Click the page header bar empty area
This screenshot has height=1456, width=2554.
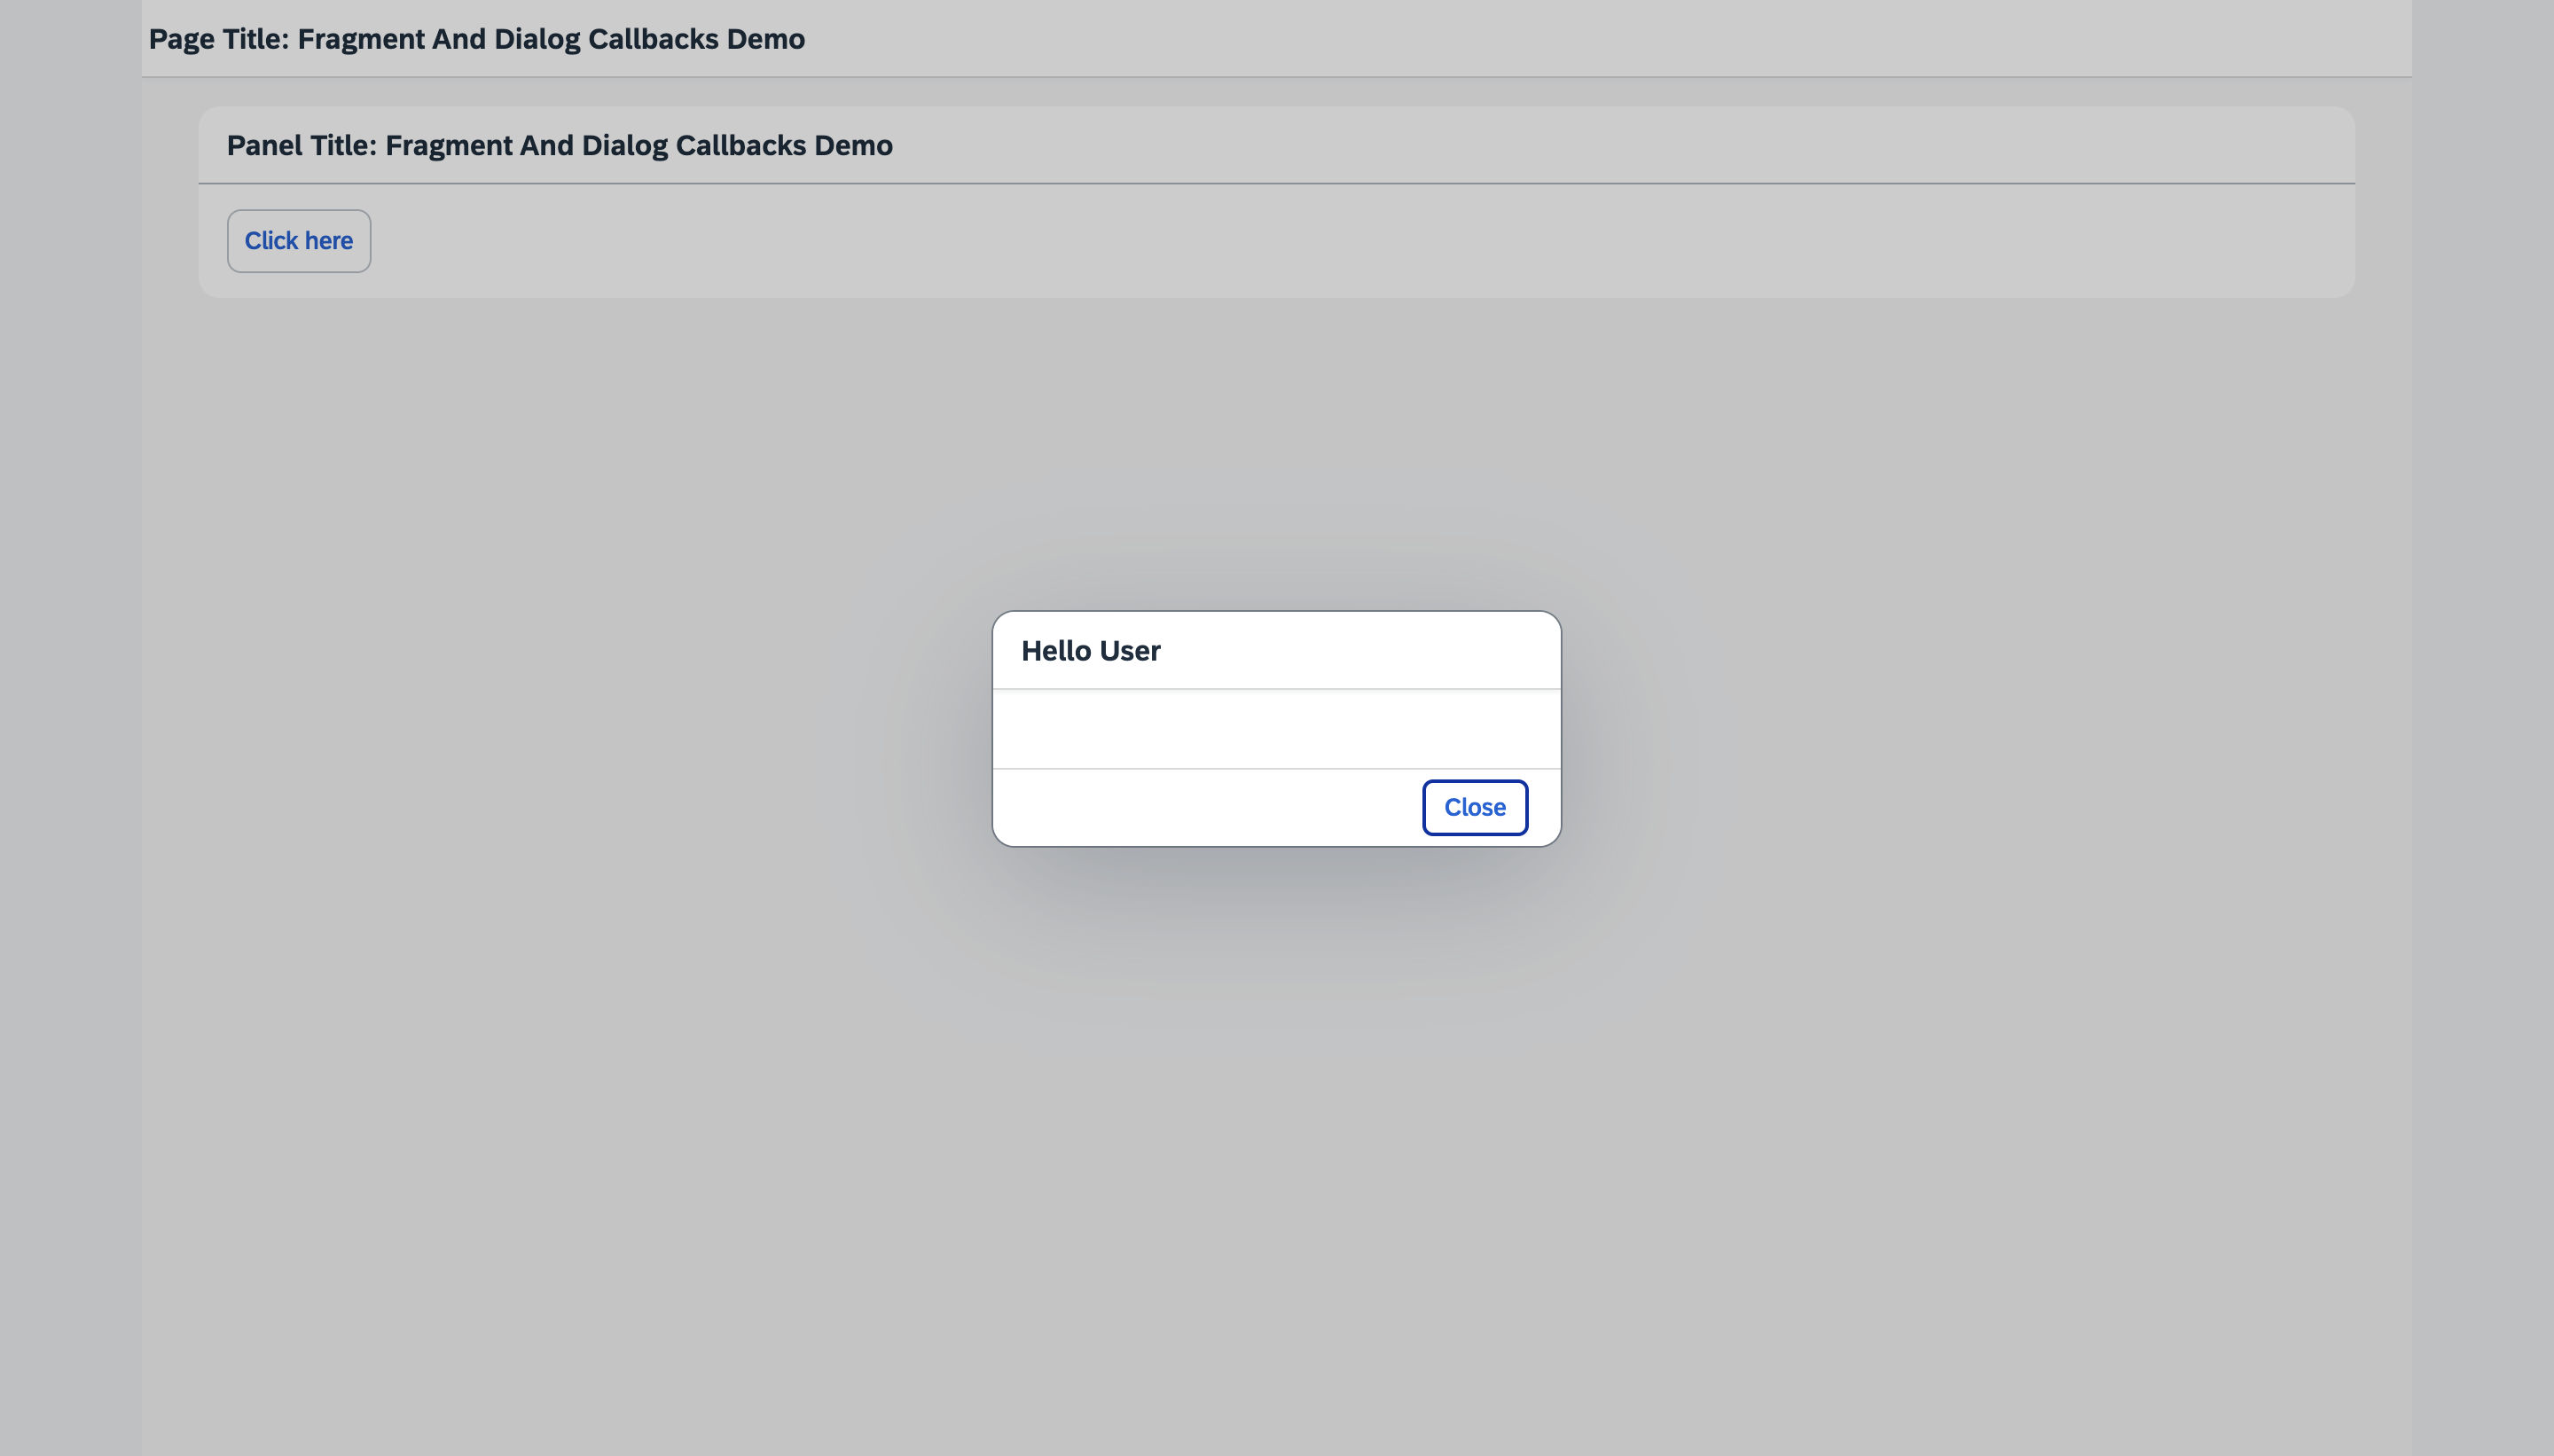click(x=1600, y=39)
